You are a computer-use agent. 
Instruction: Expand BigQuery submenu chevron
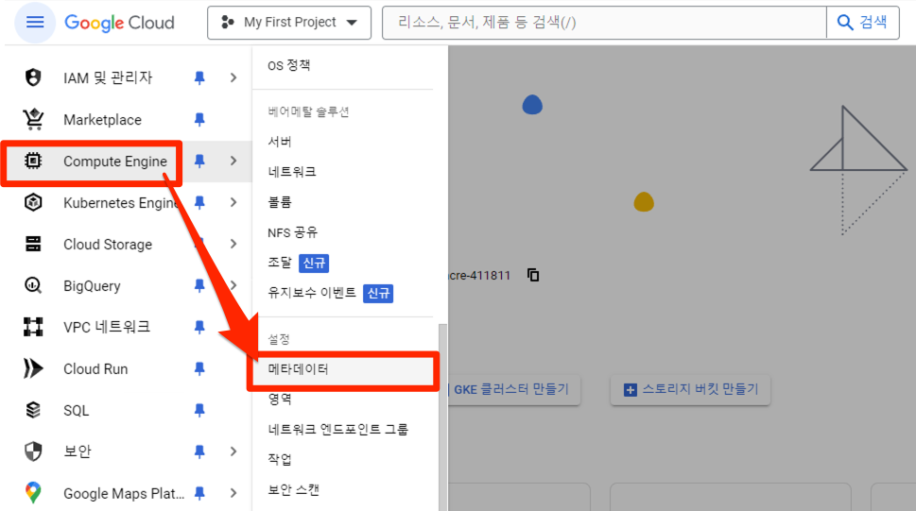[233, 285]
